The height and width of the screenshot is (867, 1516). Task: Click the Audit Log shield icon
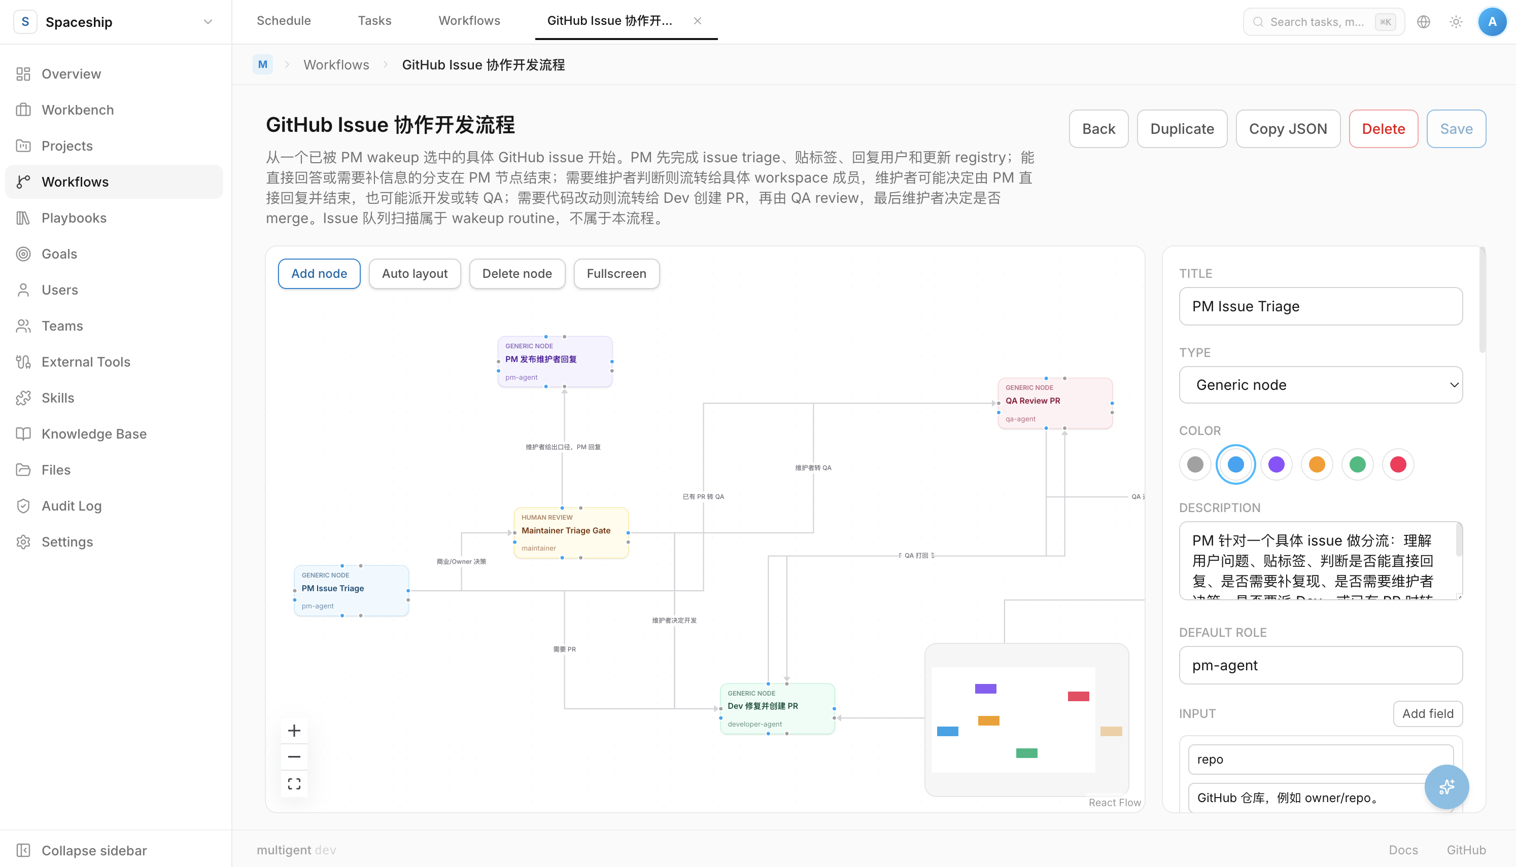click(23, 506)
